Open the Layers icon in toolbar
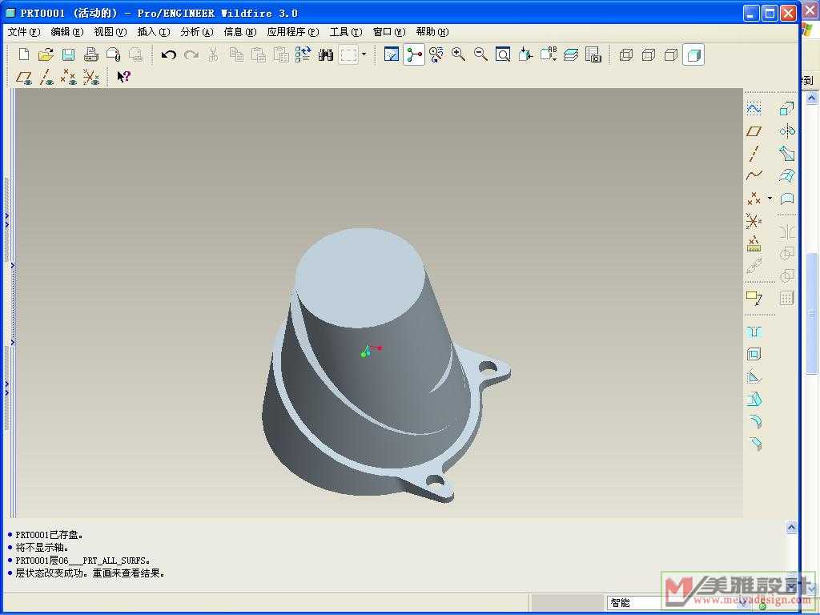The width and height of the screenshot is (820, 615). tap(571, 54)
